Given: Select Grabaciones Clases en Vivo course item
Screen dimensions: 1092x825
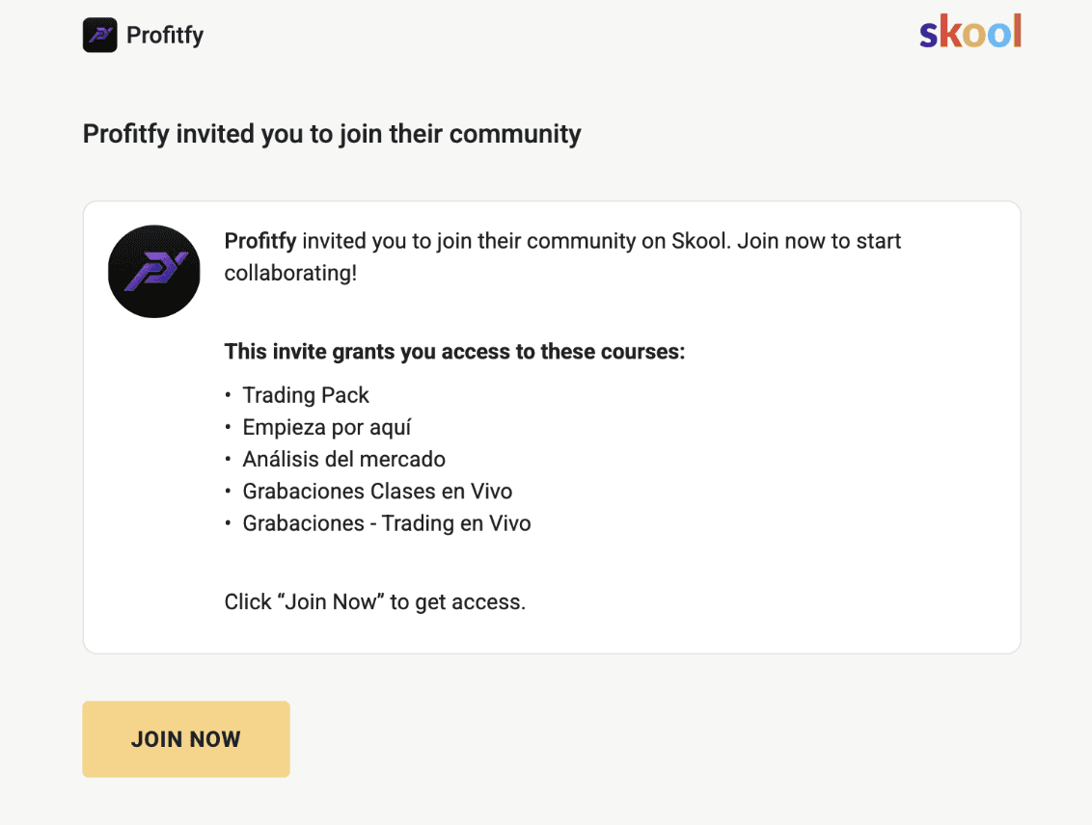Looking at the screenshot, I should pyautogui.click(x=377, y=492).
